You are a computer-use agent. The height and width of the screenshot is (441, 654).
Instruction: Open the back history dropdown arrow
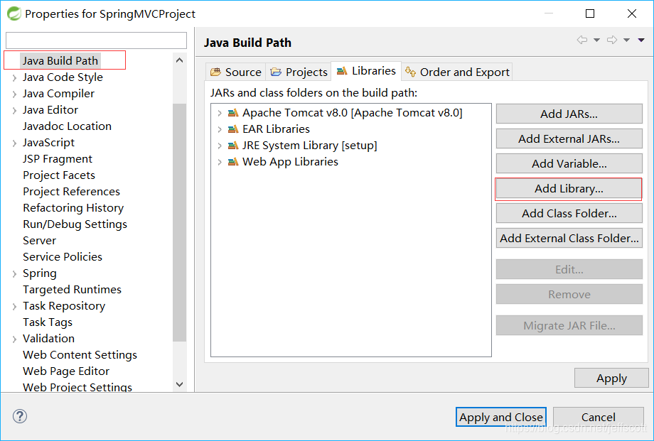click(597, 40)
